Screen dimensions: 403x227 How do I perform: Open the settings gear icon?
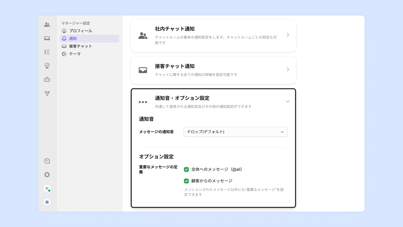coord(47,175)
